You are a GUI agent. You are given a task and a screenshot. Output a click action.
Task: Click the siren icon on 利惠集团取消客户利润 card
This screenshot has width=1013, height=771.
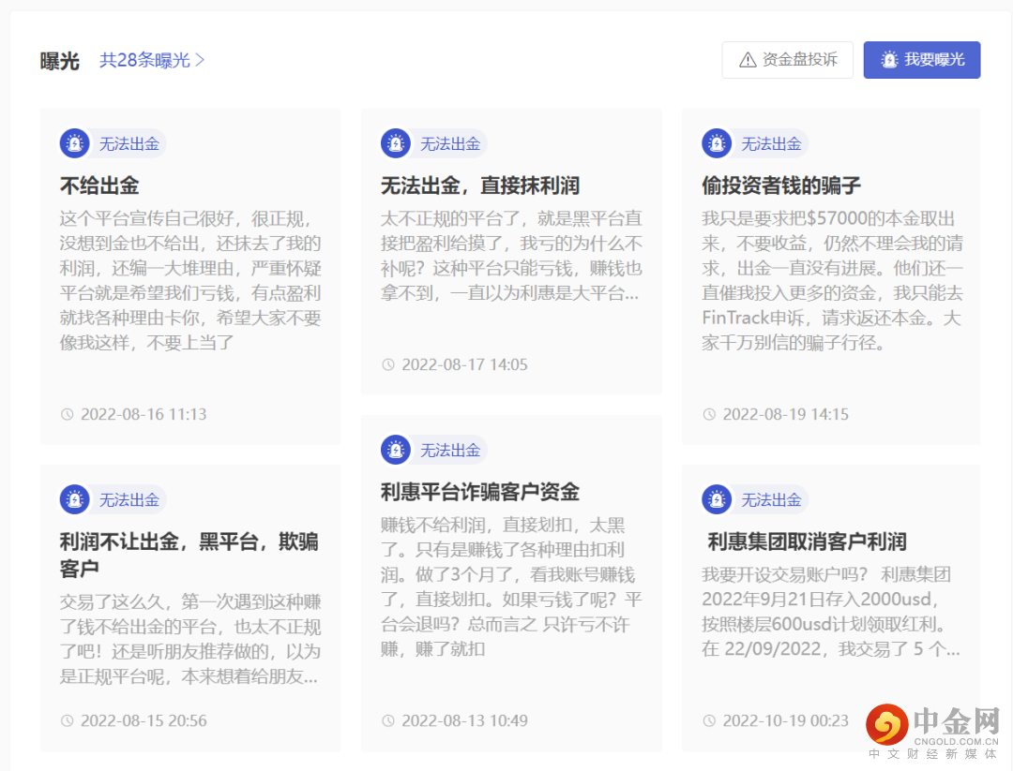tap(718, 499)
